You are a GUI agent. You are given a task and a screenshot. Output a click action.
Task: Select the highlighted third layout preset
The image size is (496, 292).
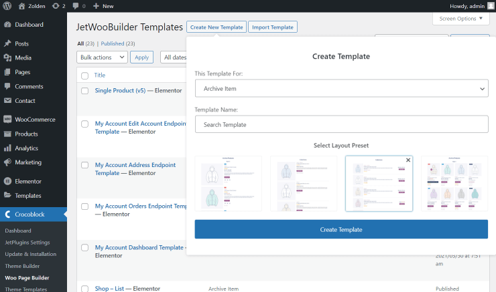tap(379, 184)
